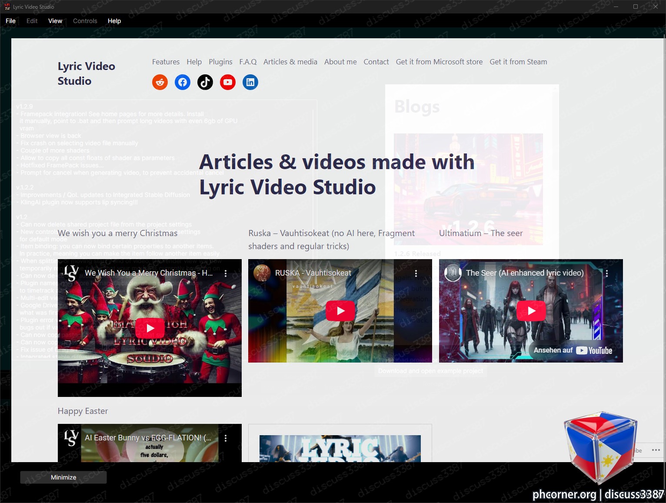666x503 pixels.
Task: Open the Facebook social icon
Action: click(183, 82)
